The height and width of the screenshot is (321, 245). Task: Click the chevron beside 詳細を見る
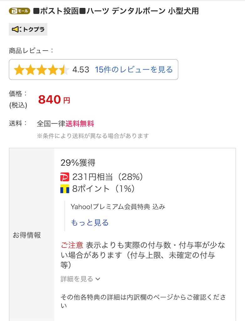(x=98, y=279)
